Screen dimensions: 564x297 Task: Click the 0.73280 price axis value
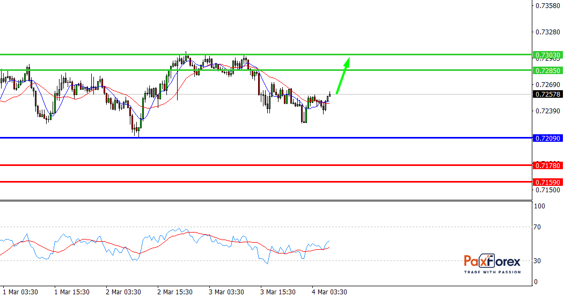548,32
